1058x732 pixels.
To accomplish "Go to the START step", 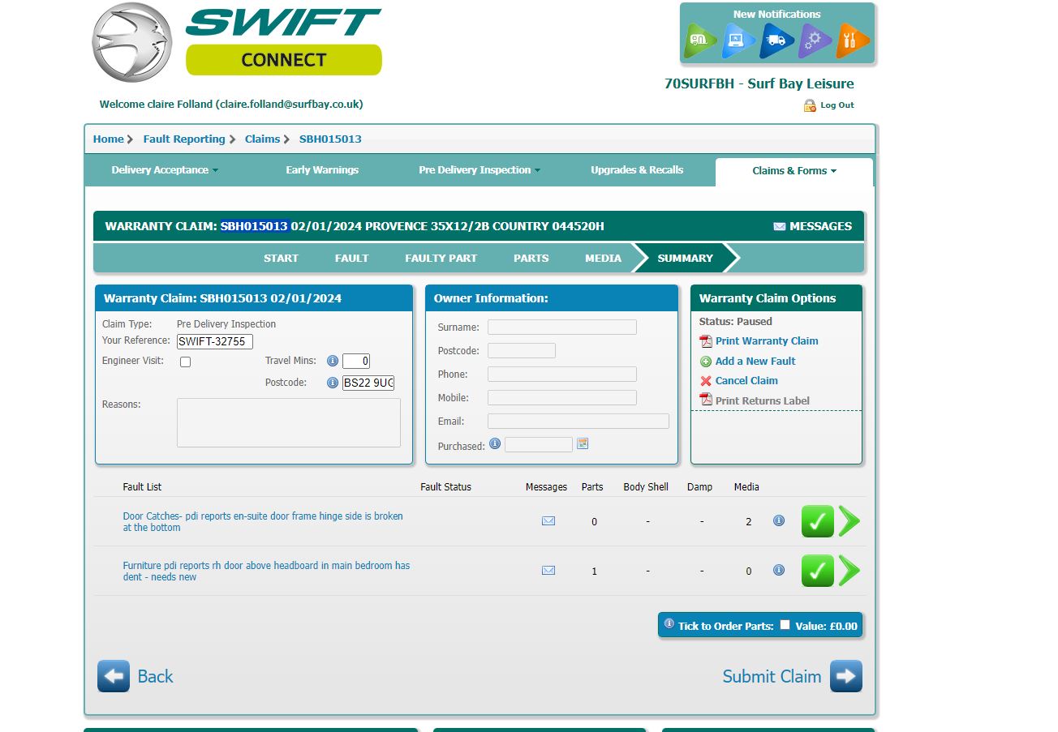I will (x=281, y=259).
